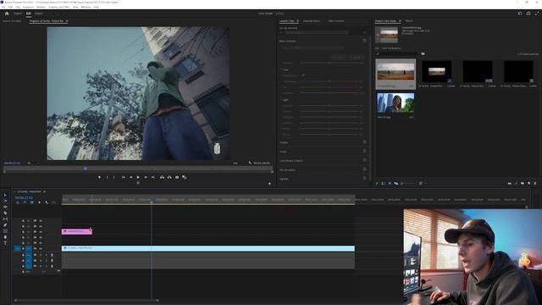Click the Lift button
The height and width of the screenshot is (305, 542).
pos(162,177)
